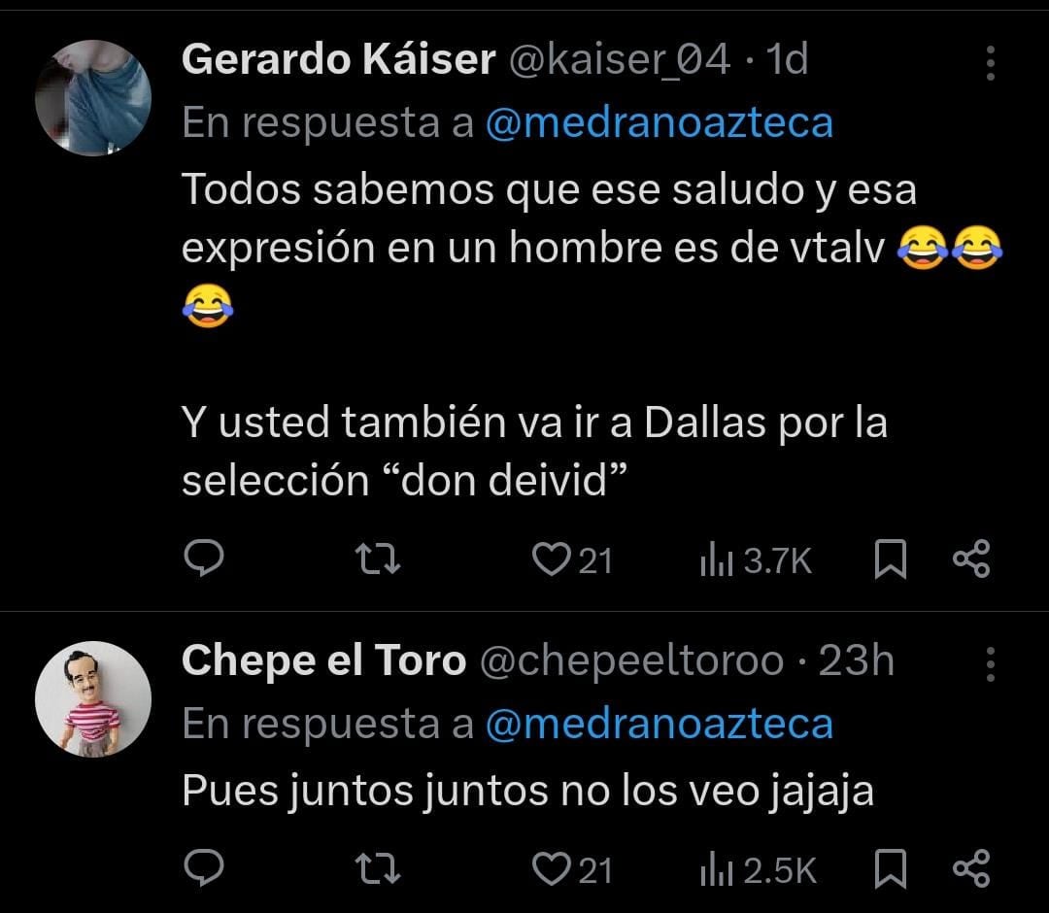This screenshot has height=913, width=1049.
Task: Open Chepe el Toro's profile name
Action: (x=322, y=660)
